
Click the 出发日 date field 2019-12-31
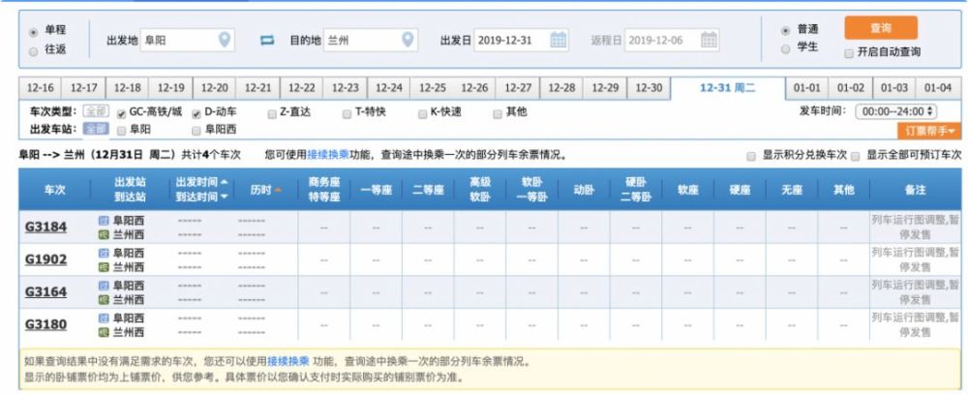coord(521,40)
